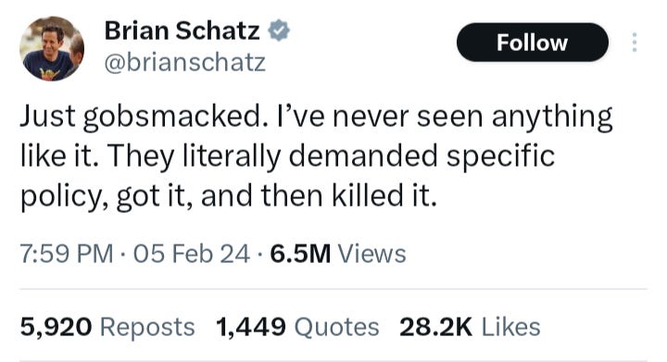
Task: Open the three-dot more options menu
Action: [x=635, y=43]
